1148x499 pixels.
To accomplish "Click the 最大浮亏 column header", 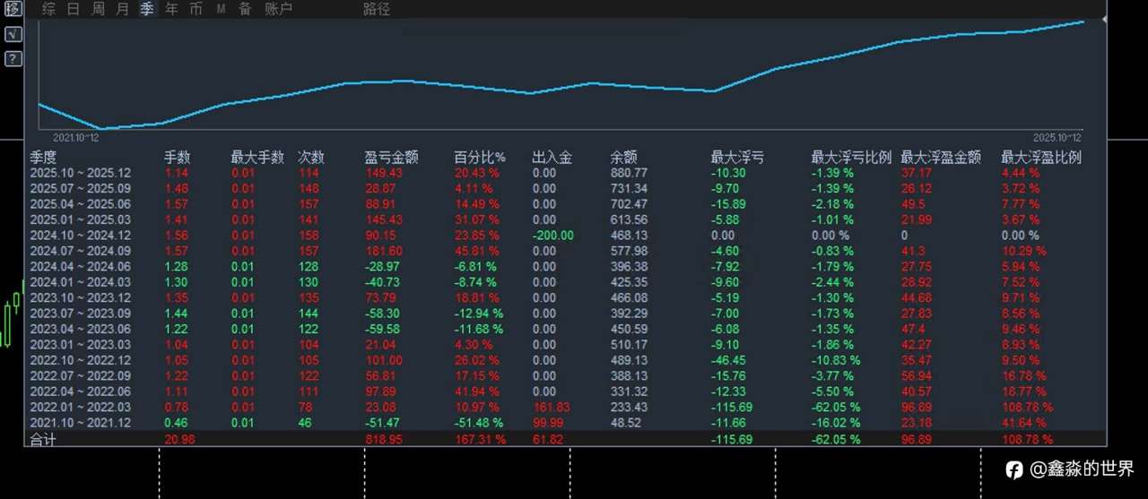I will click(x=737, y=157).
